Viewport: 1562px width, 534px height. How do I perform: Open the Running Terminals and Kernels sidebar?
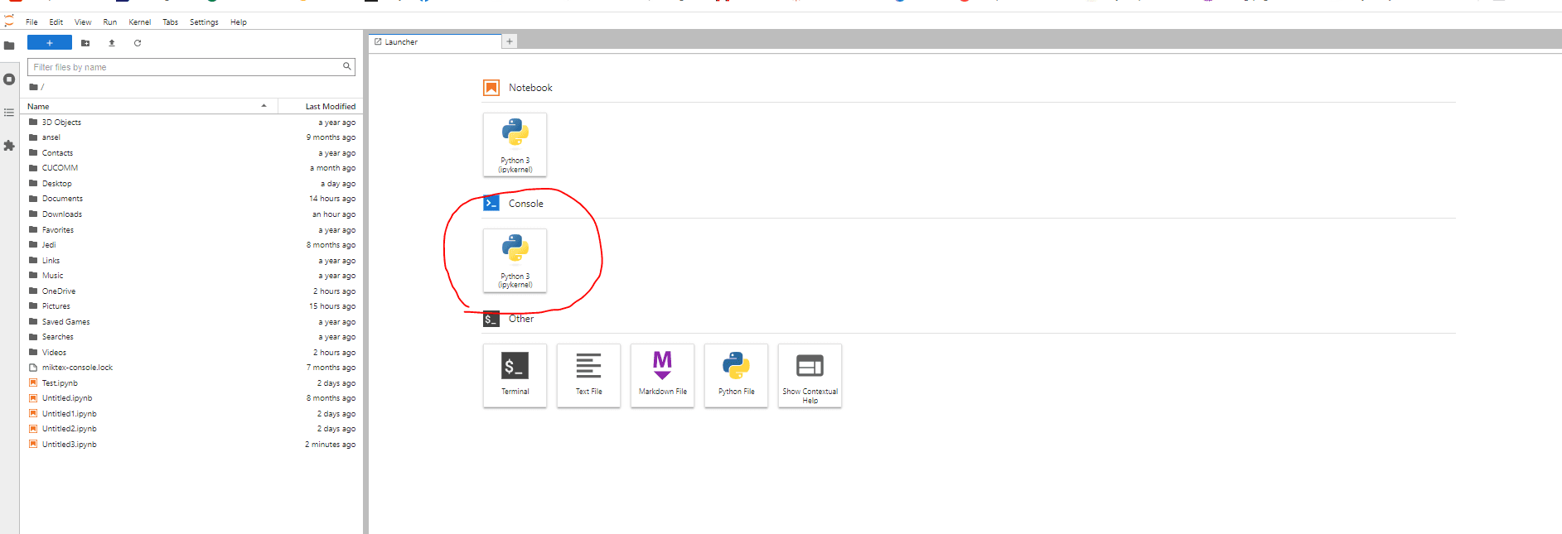pyautogui.click(x=9, y=79)
